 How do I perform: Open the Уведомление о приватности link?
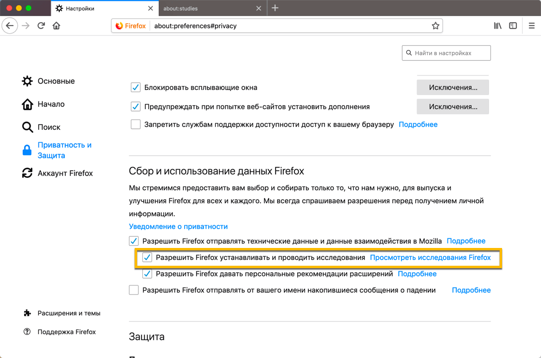(178, 226)
